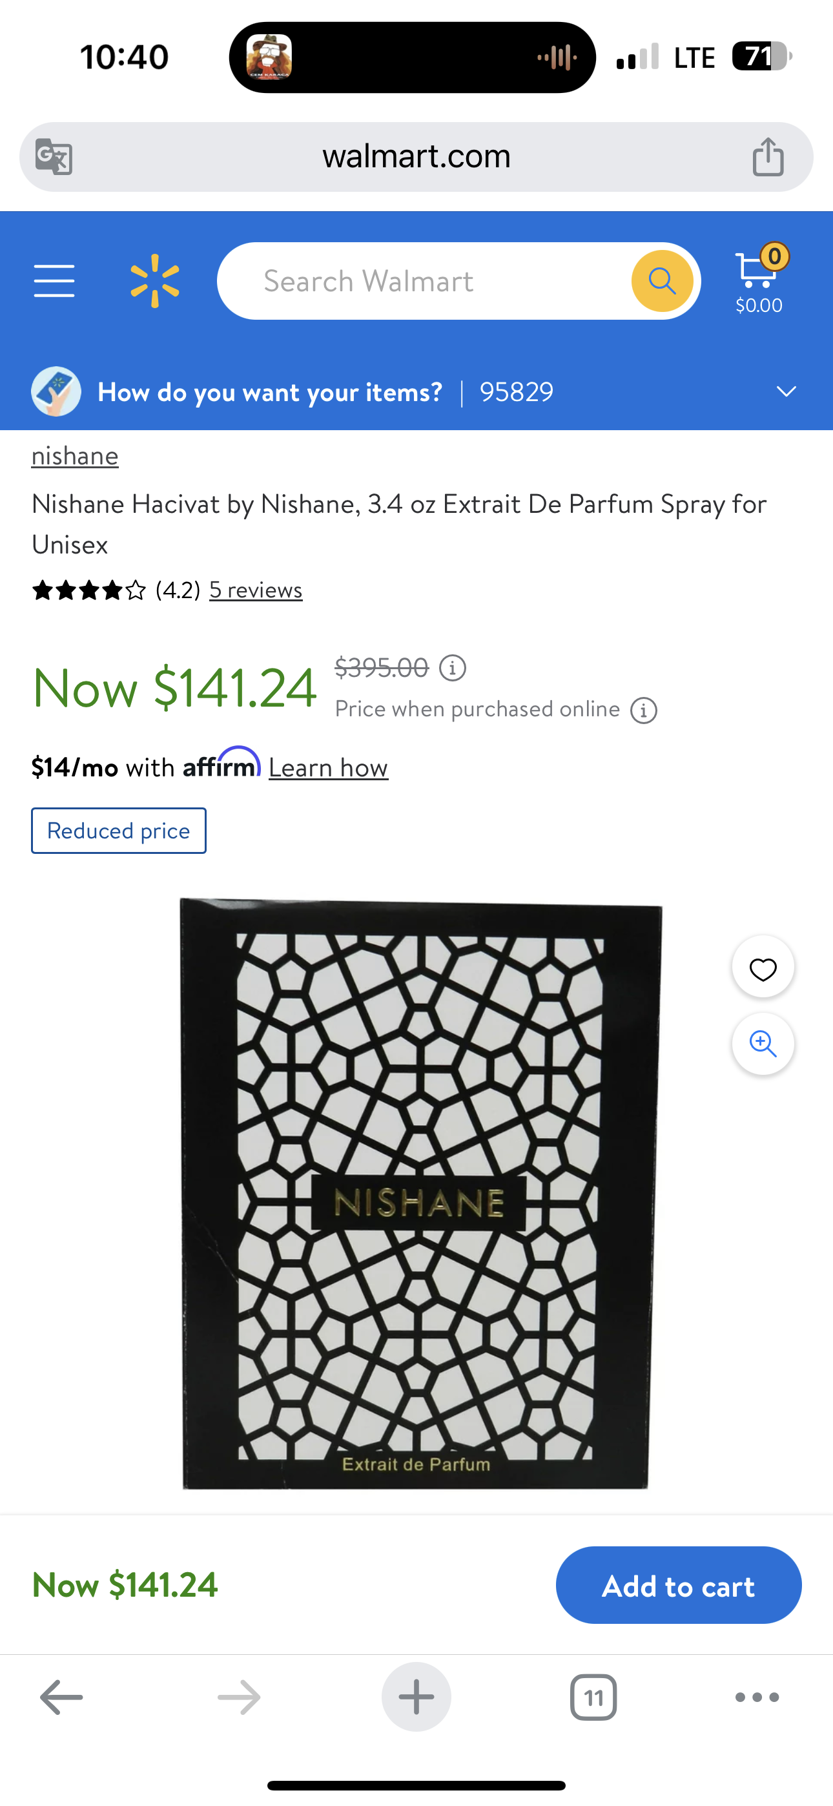The image size is (833, 1806).
Task: Open the nishane brand link
Action: coord(75,456)
